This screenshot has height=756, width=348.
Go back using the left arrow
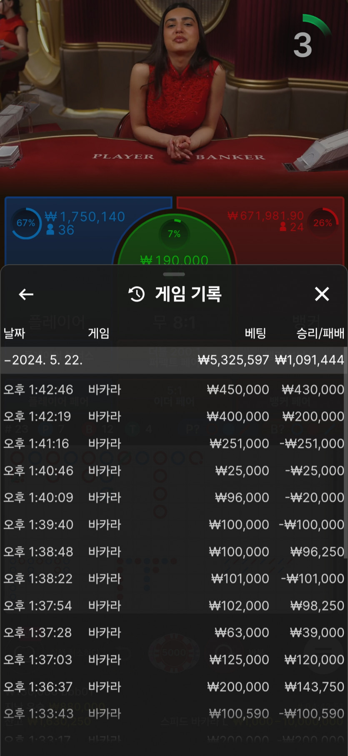point(26,294)
